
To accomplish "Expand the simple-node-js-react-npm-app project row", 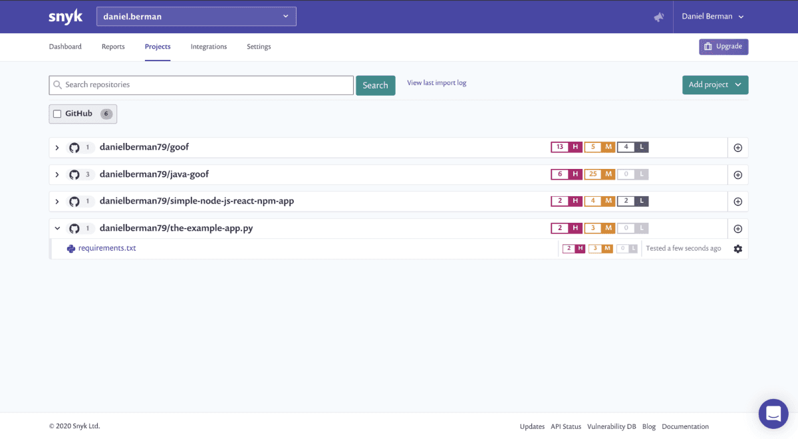I will [57, 202].
